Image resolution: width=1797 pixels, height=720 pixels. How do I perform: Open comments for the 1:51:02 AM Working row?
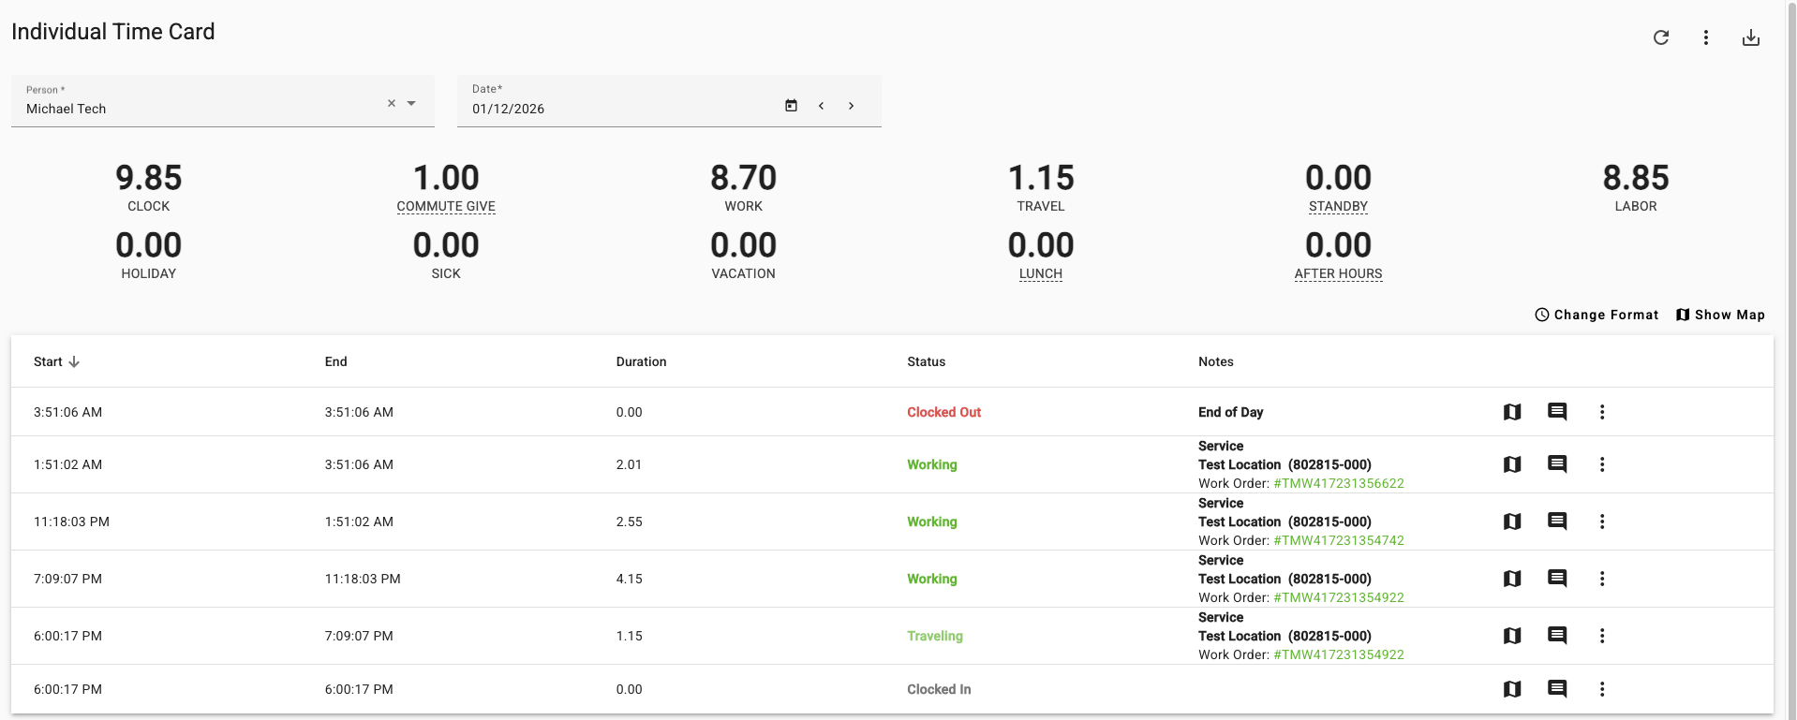point(1557,464)
